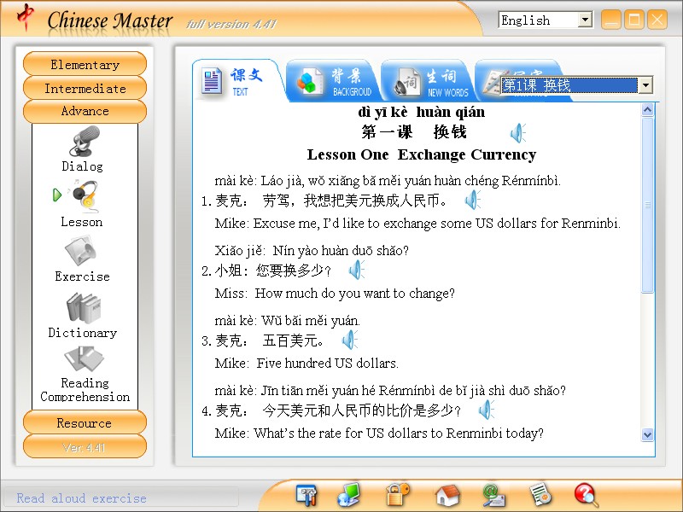Viewport: 683px width, 512px height.
Task: Click the lesson text scrollbar thumb
Action: pyautogui.click(x=647, y=205)
